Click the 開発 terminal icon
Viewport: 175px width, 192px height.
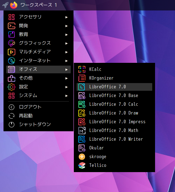click(x=12, y=26)
